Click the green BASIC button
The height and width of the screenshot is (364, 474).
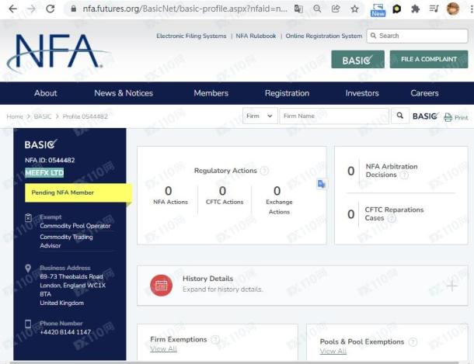coord(357,60)
